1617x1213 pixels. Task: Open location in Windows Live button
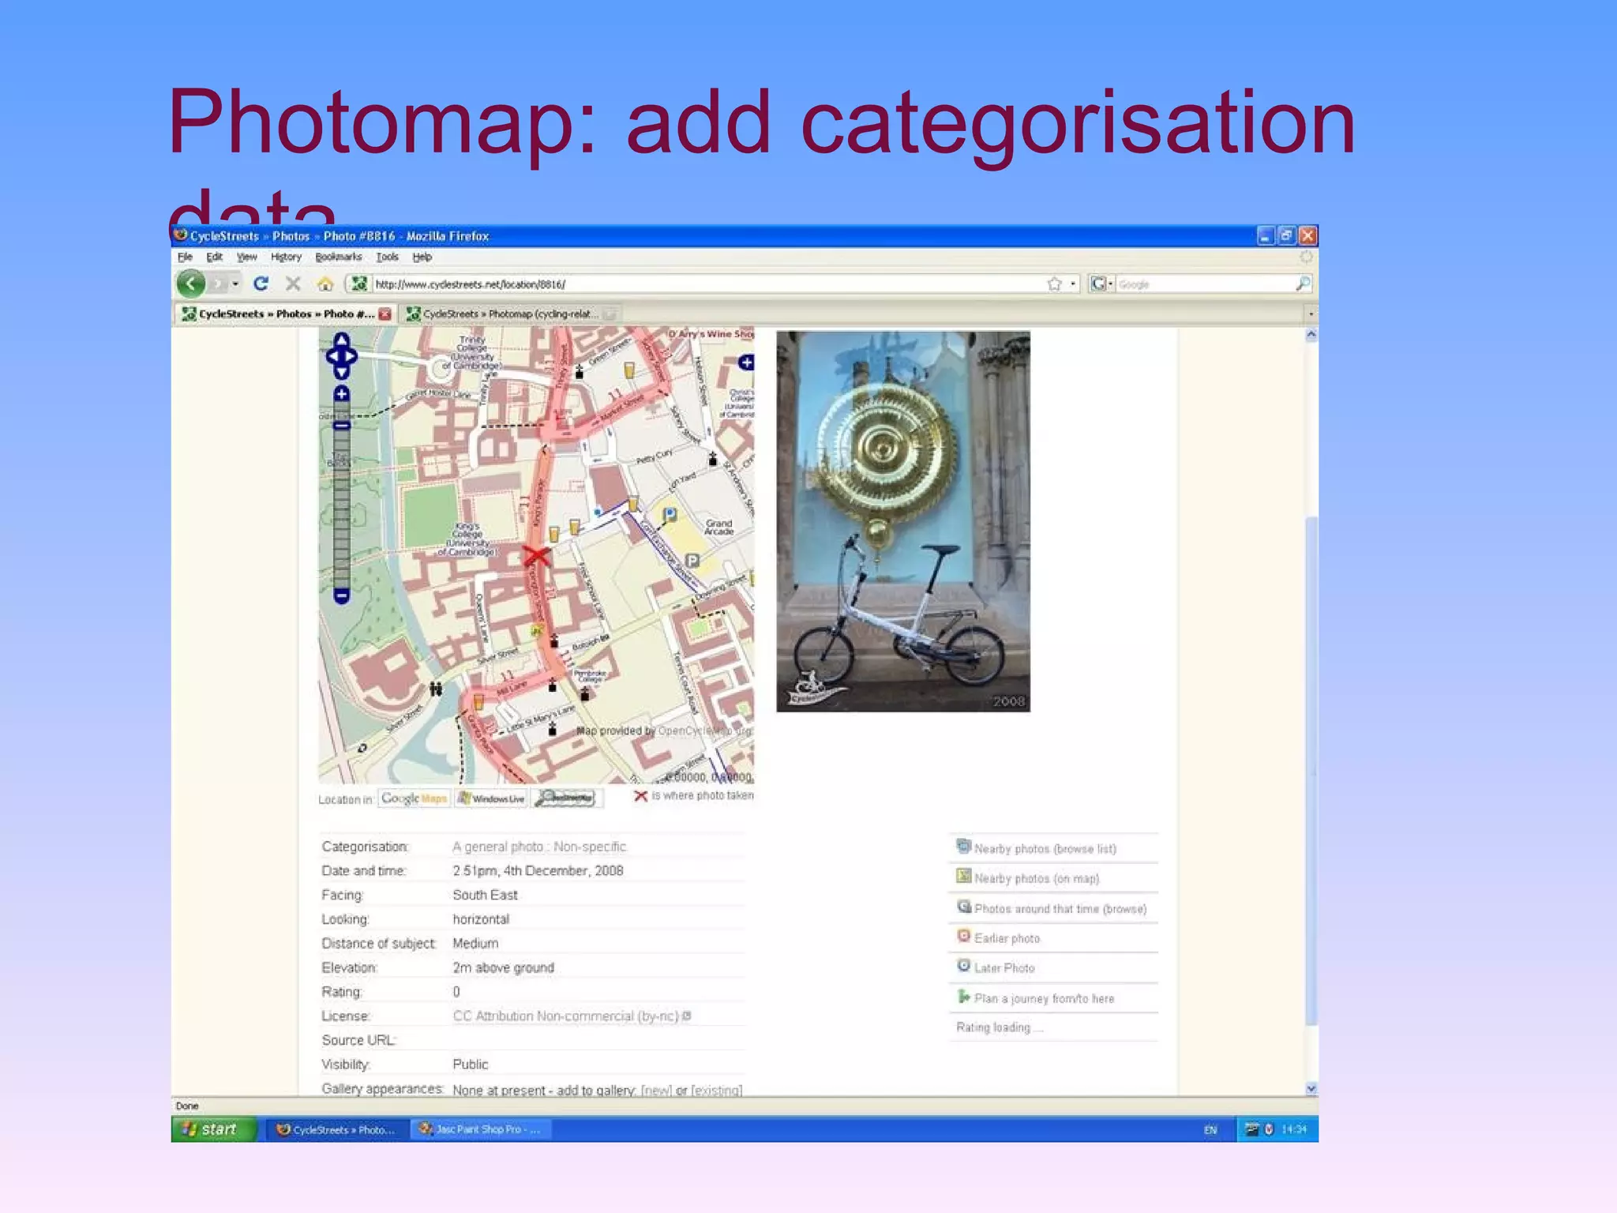click(491, 798)
